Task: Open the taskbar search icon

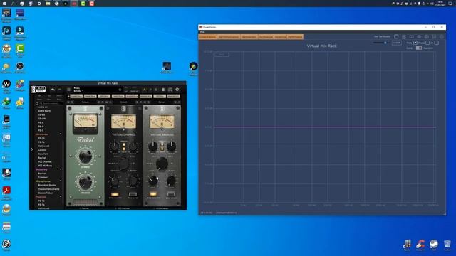Action: click(x=13, y=4)
